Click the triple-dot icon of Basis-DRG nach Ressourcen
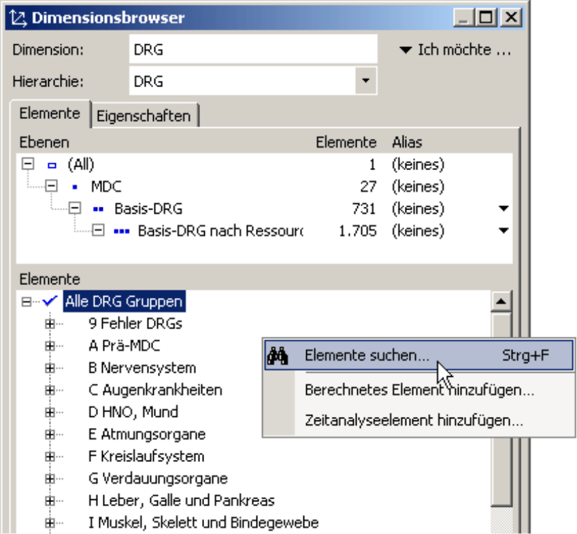Screen dimensions: 577x534 (122, 231)
